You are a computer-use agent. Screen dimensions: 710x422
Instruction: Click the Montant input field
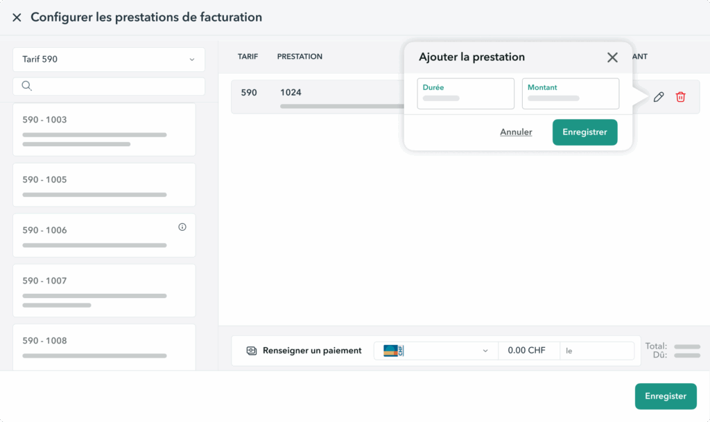point(571,94)
